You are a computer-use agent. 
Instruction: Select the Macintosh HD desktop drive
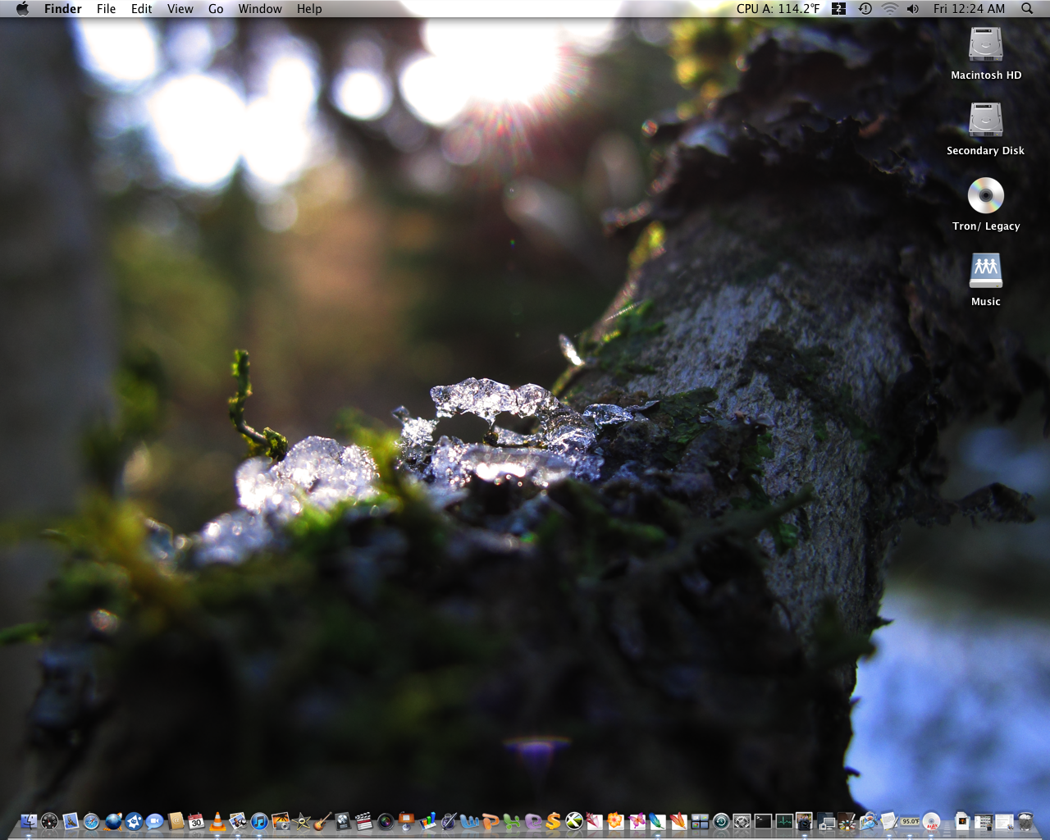click(x=986, y=53)
